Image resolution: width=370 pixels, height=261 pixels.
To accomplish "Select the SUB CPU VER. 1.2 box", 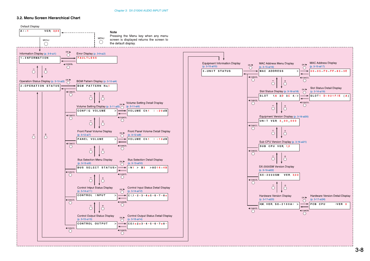I will coord(279,148).
